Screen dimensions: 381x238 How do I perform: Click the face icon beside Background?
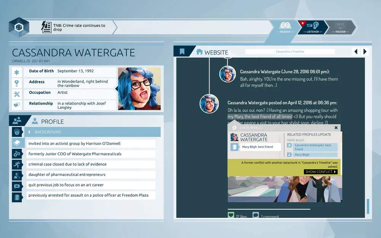point(17,132)
